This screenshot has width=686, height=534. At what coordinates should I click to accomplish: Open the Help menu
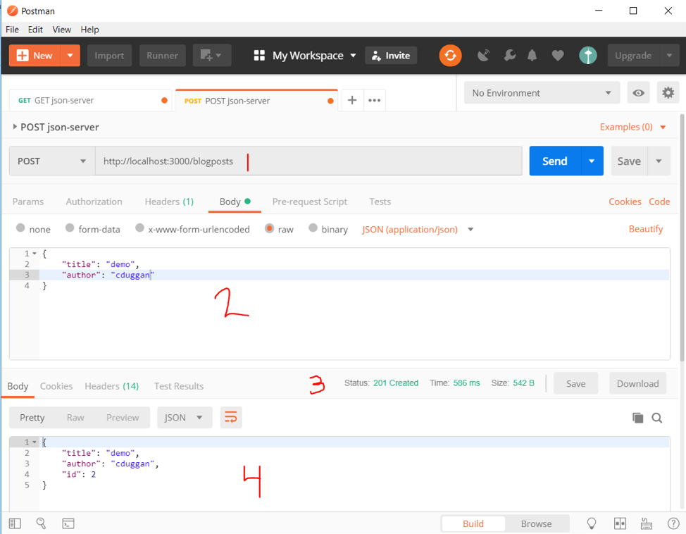coord(89,30)
